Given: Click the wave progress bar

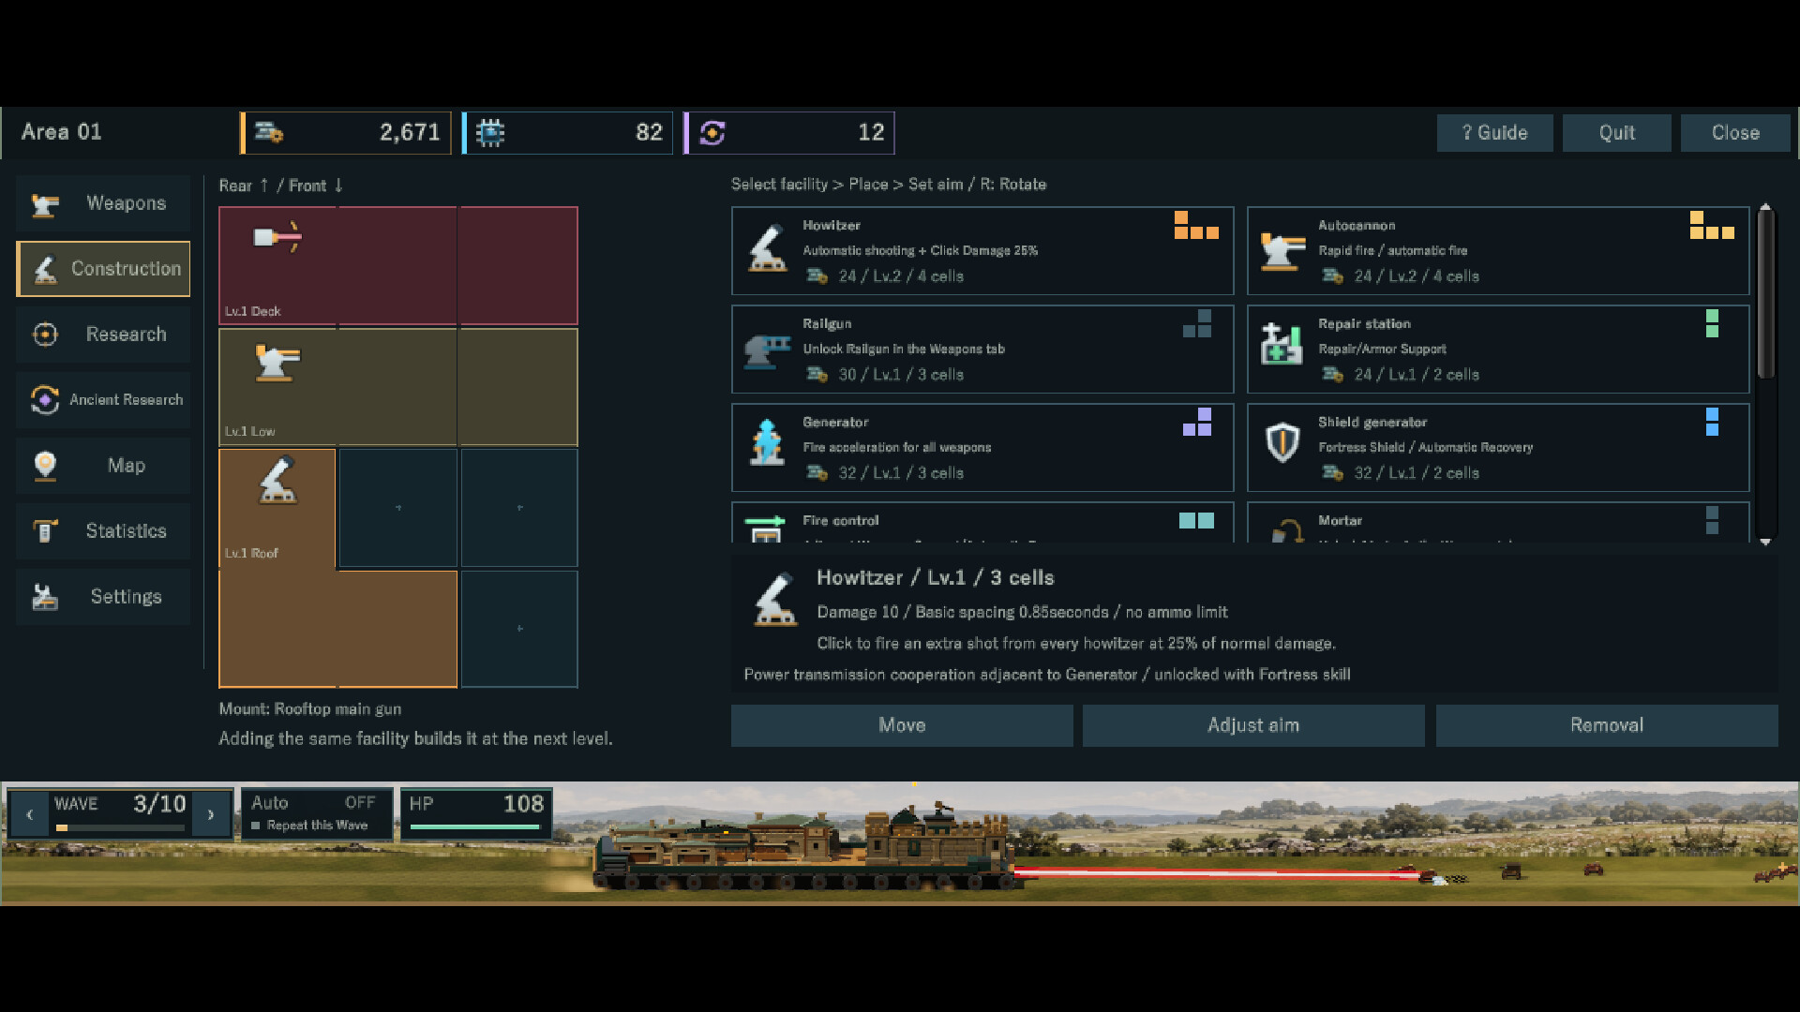Looking at the screenshot, I should (119, 828).
